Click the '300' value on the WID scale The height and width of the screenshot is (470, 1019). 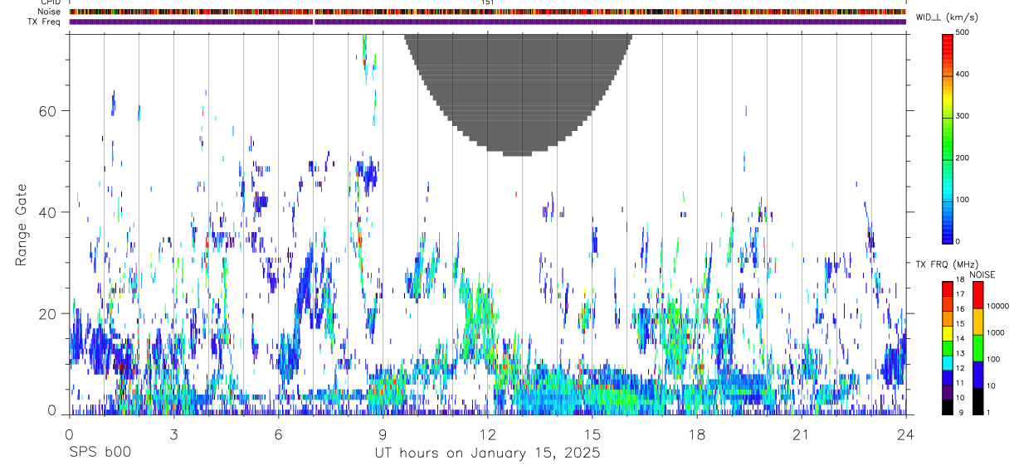[963, 116]
